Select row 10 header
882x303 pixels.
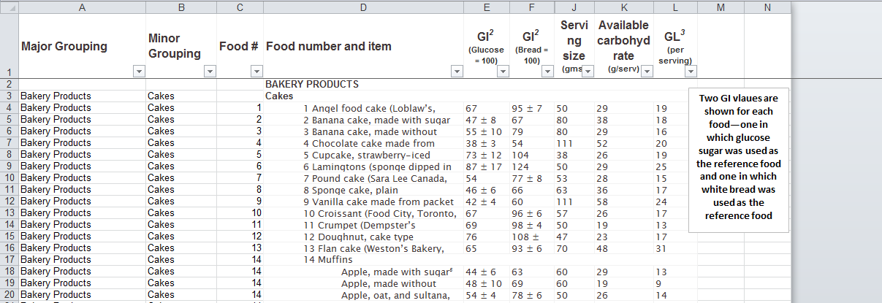coord(8,177)
